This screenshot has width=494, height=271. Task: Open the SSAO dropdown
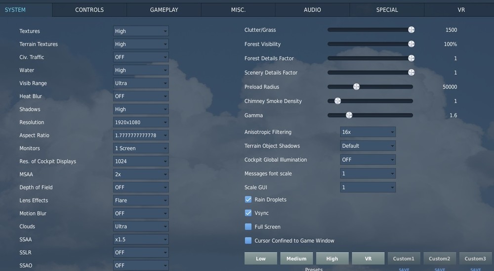click(x=141, y=266)
